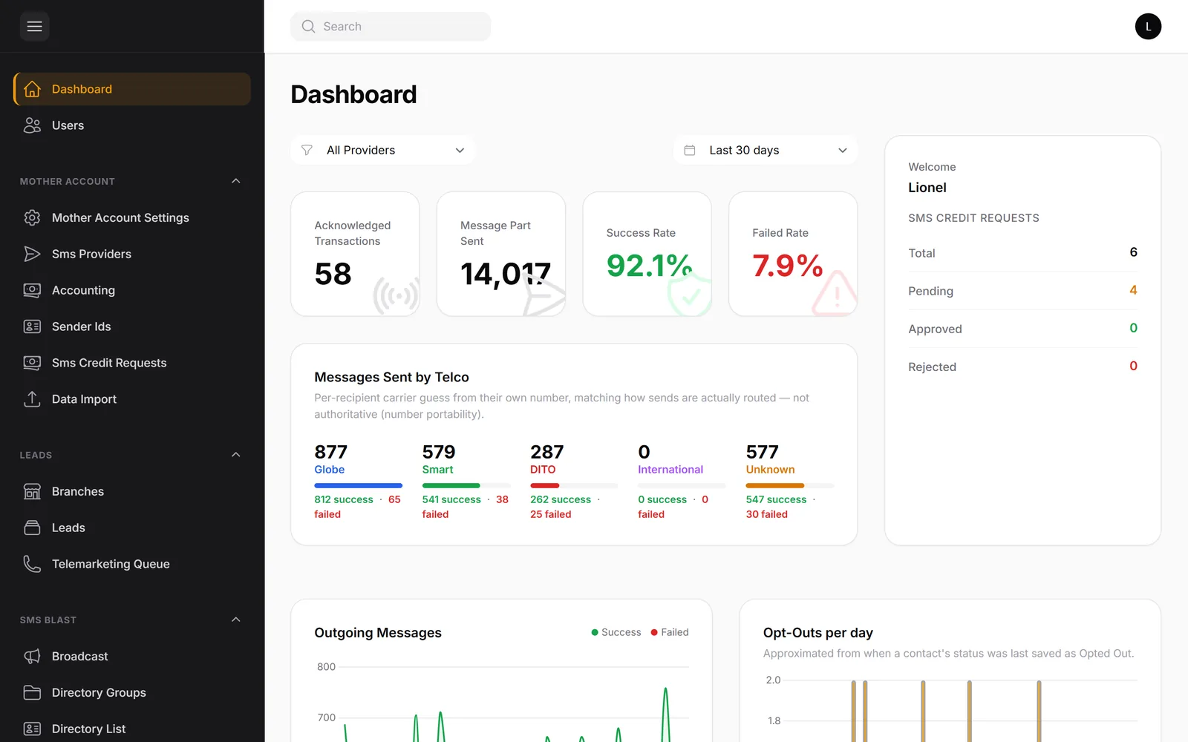This screenshot has height=742, width=1188.
Task: Open Sms Credit Requests page
Action: (x=132, y=363)
